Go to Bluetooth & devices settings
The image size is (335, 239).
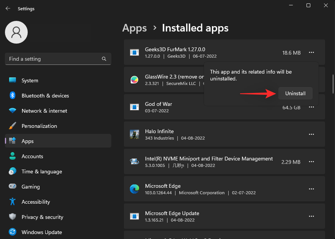tap(45, 96)
